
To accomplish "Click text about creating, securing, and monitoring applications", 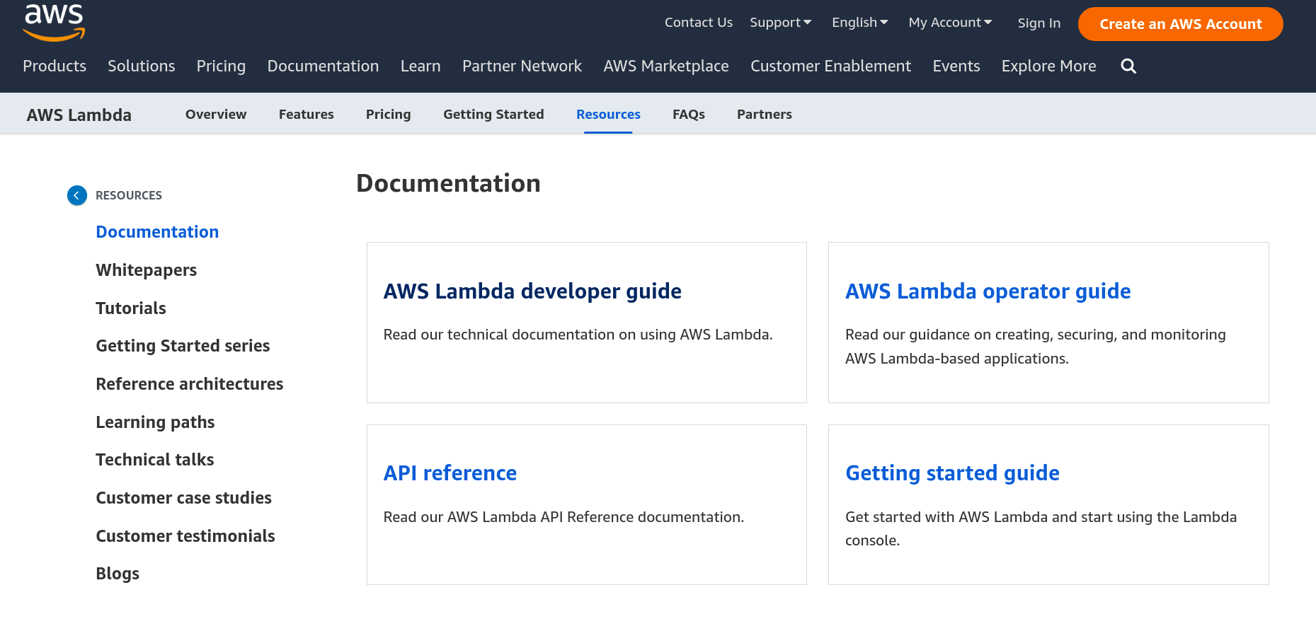I will coord(1036,347).
